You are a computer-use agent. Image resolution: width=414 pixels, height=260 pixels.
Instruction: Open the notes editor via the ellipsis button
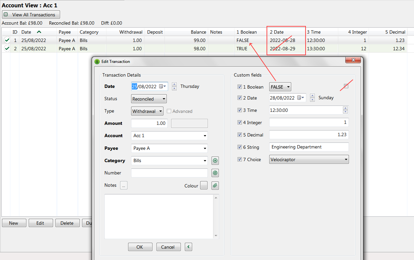(x=123, y=185)
